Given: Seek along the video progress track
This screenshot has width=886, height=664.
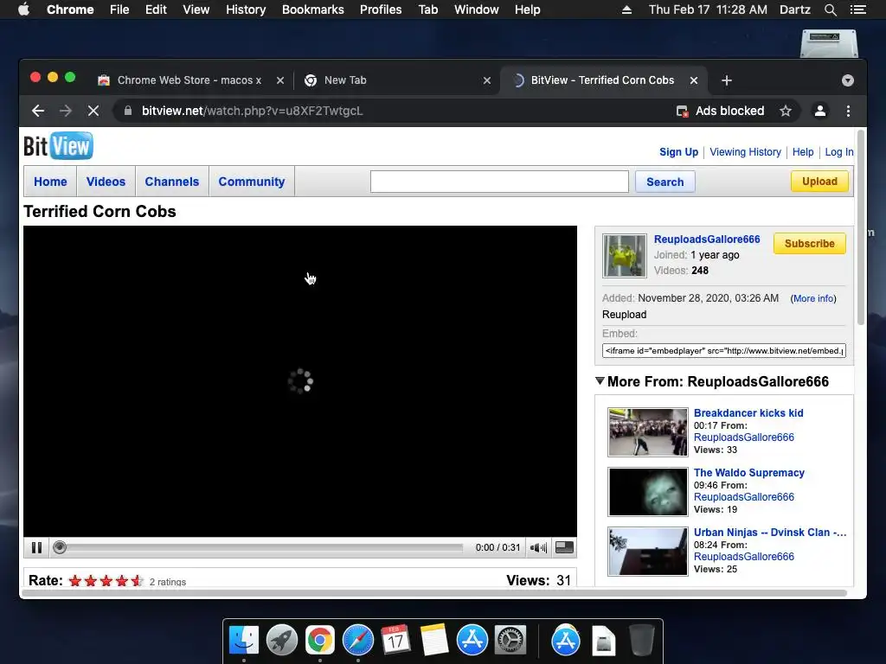Looking at the screenshot, I should click(x=265, y=547).
